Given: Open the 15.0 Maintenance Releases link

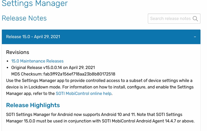Looking at the screenshot, I should tap(37, 61).
